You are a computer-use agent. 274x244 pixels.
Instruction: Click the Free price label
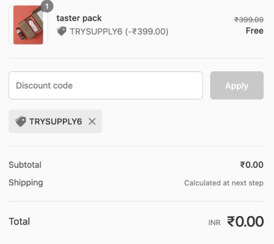(x=254, y=30)
